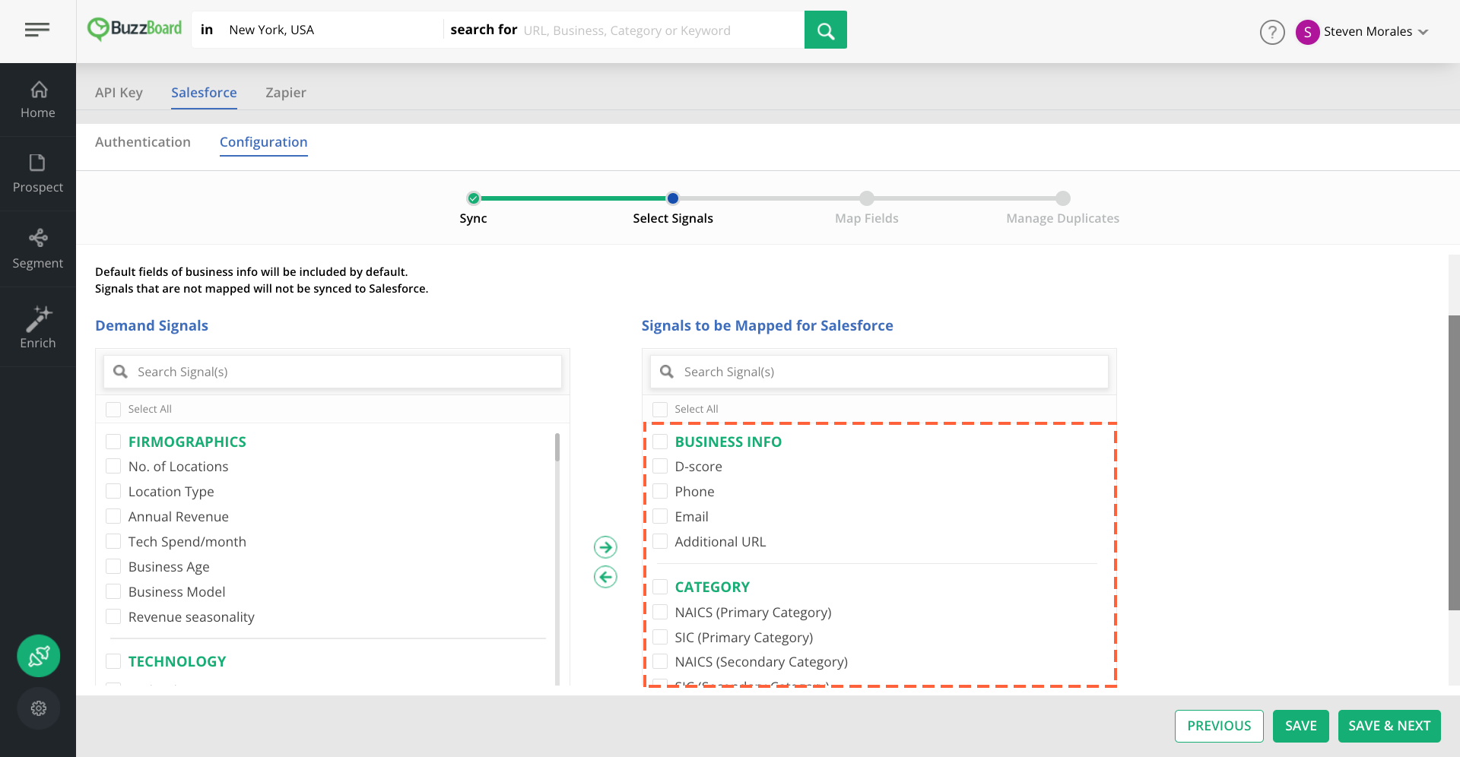Check Select All under Demand Signals

pos(113,410)
